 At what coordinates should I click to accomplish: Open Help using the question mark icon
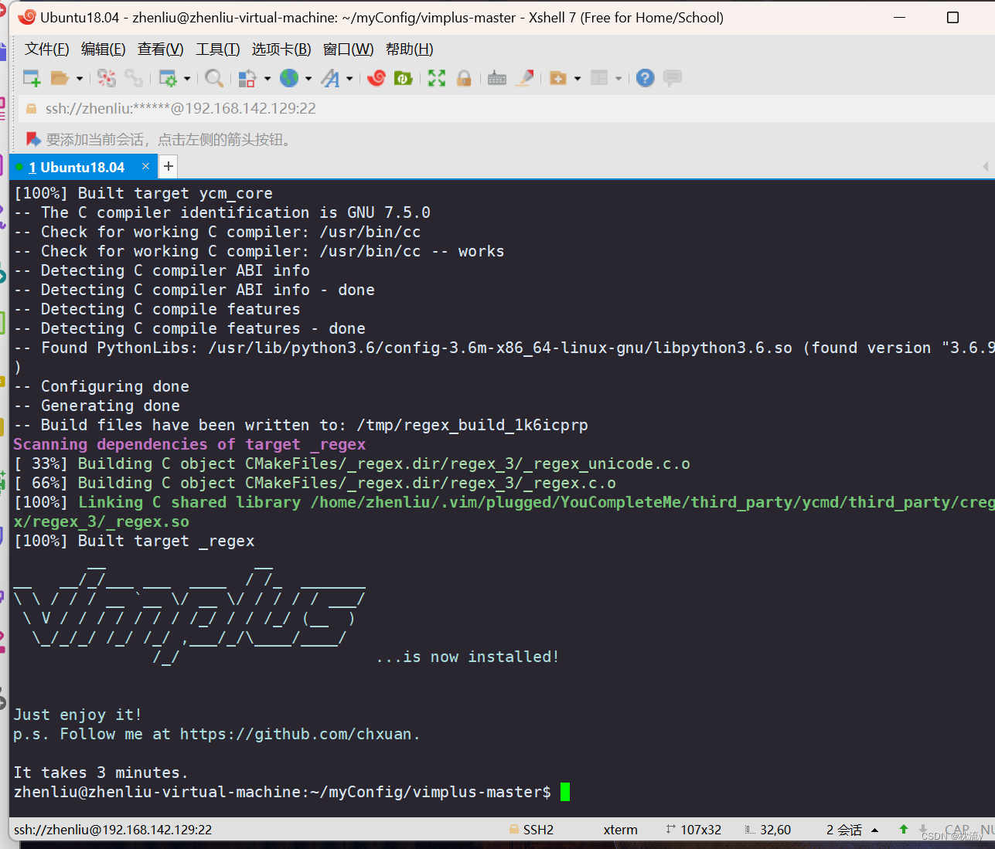645,77
